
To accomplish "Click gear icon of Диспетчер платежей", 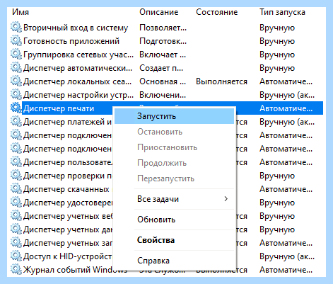I will 16,122.
